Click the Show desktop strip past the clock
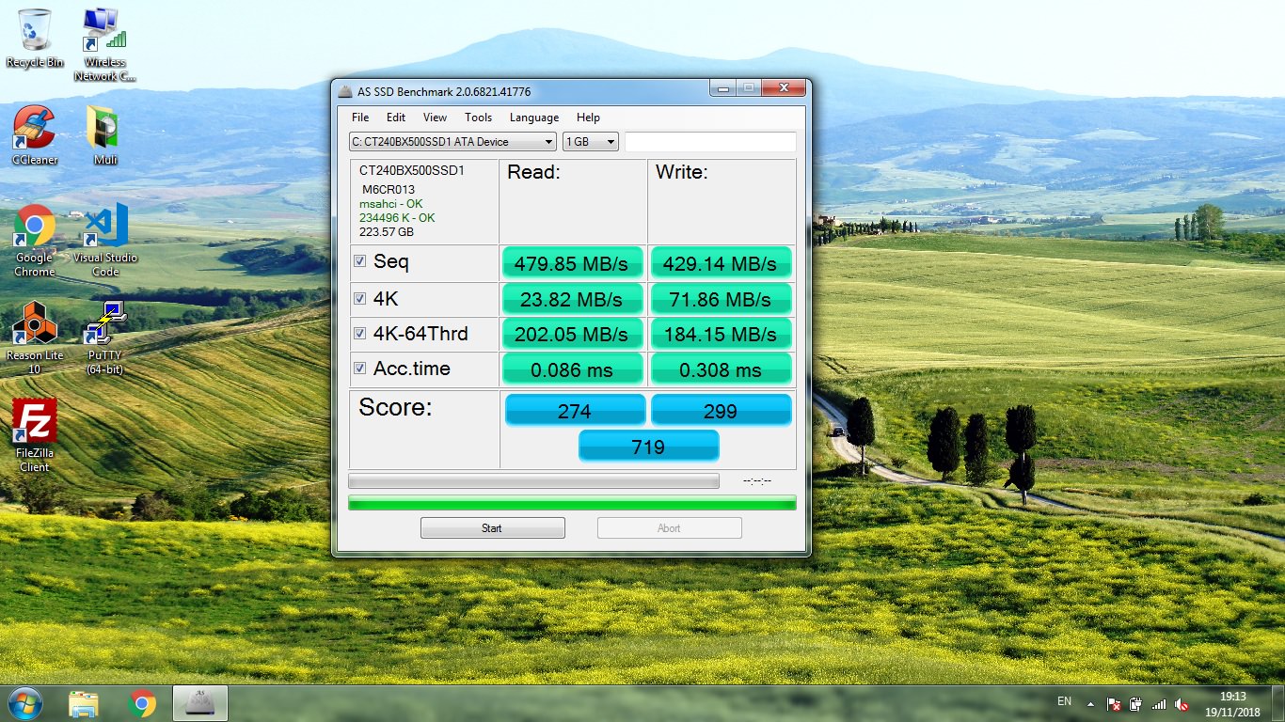This screenshot has height=722, width=1285. coord(1278,704)
